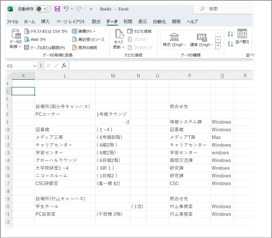Switch to the 数式 tab
This screenshot has width=272, height=238.
tap(96, 22)
